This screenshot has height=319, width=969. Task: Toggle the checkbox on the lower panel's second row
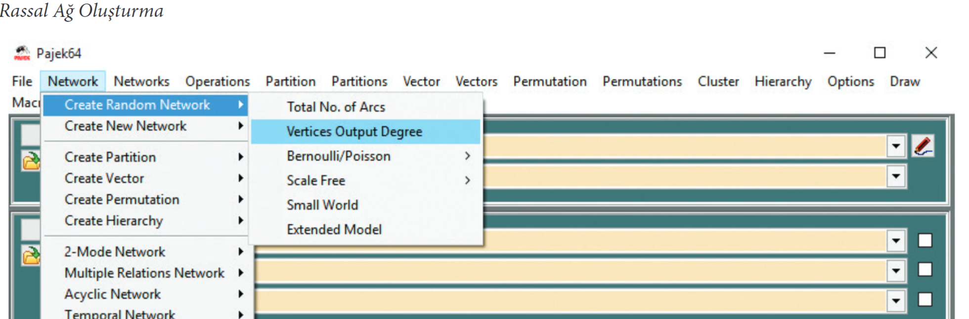pyautogui.click(x=925, y=270)
